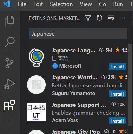
Task: Open the Edit menu
Action: pos(38,4)
